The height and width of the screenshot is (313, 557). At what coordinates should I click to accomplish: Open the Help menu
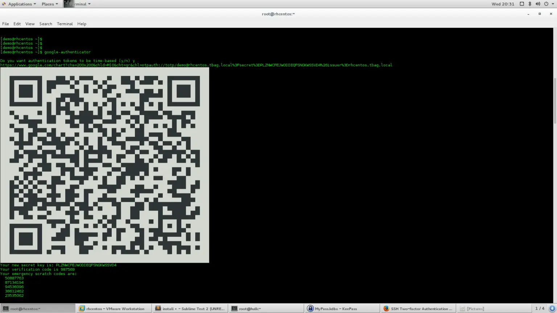click(82, 24)
